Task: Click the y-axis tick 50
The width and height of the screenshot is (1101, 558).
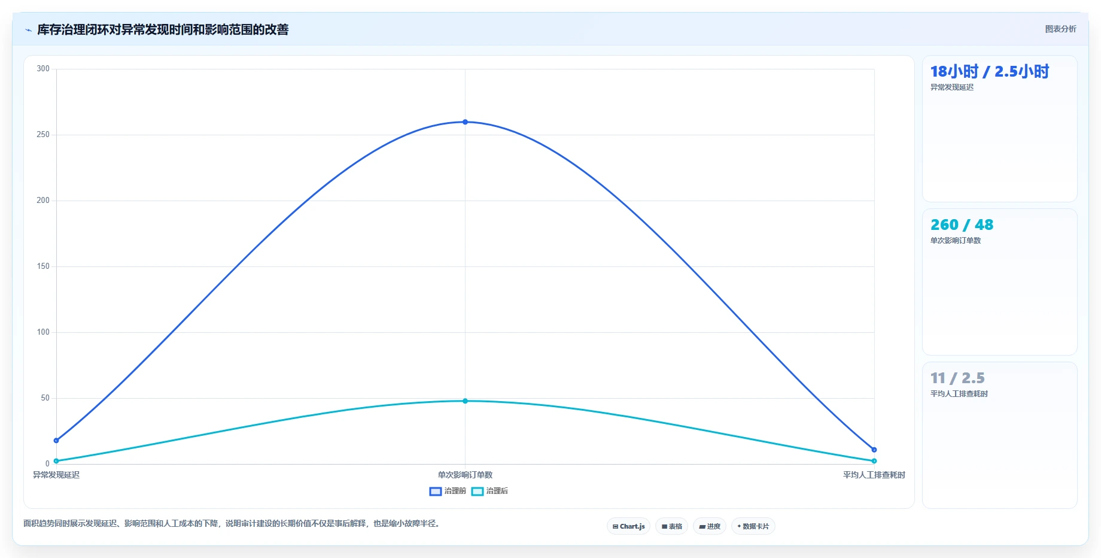Action: coord(45,398)
